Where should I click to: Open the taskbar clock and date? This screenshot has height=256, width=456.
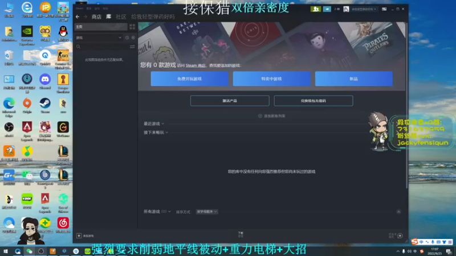tap(434, 251)
